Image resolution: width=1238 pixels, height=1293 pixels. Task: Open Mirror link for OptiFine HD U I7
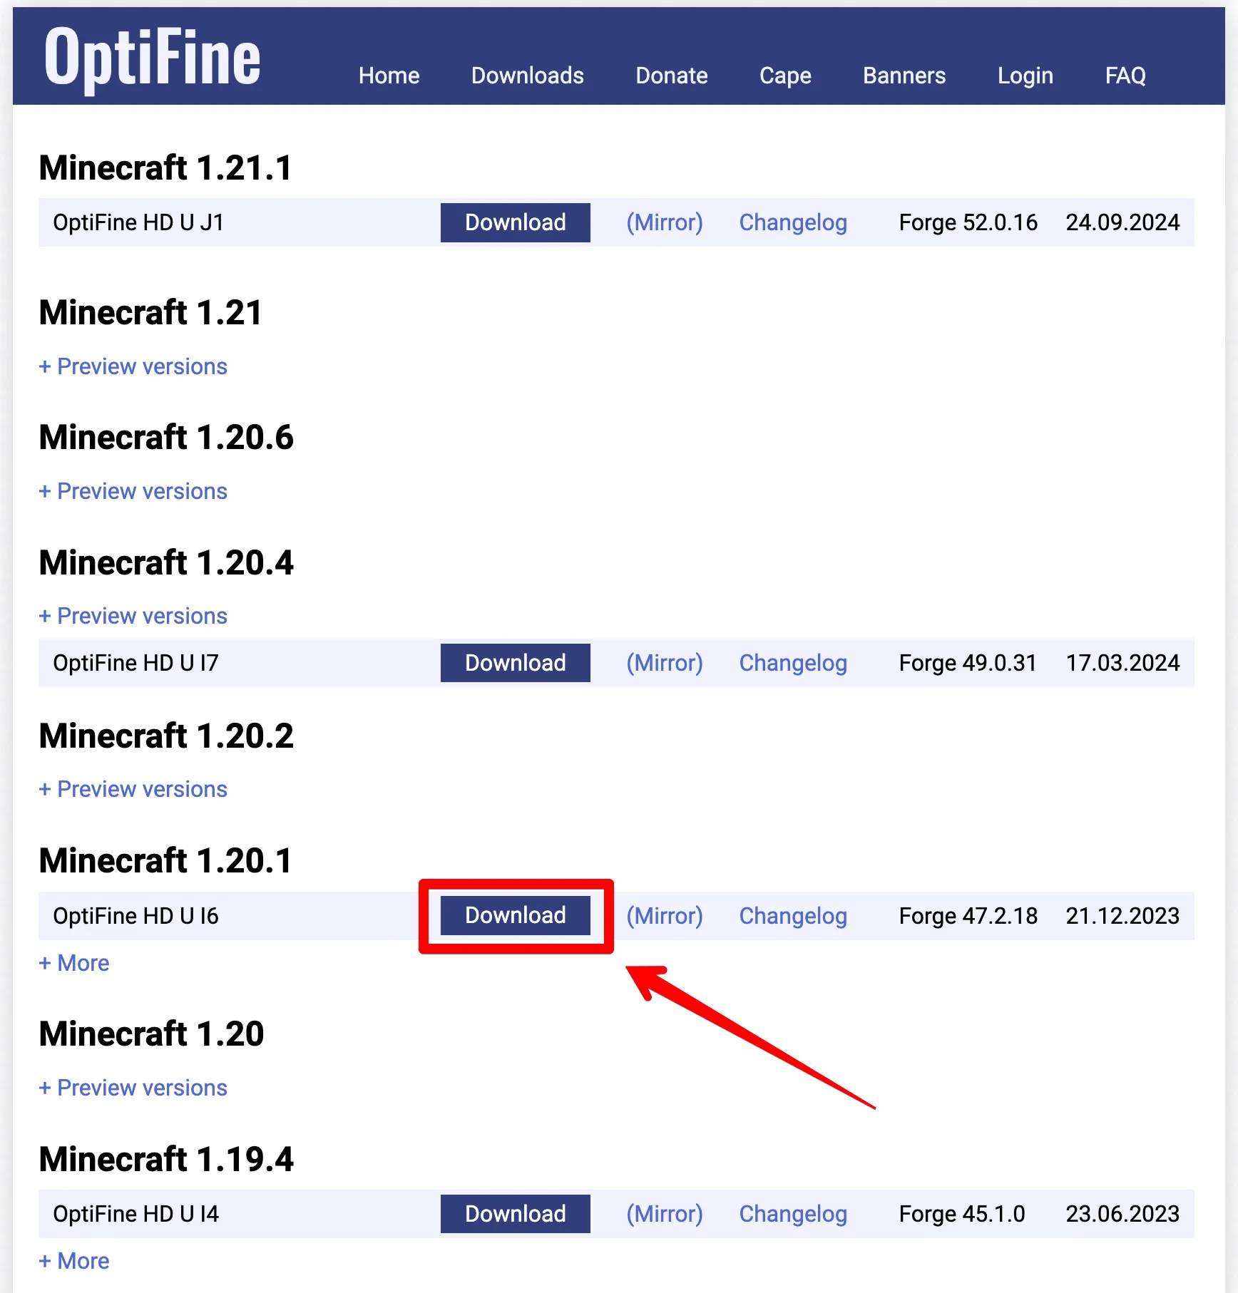tap(664, 663)
